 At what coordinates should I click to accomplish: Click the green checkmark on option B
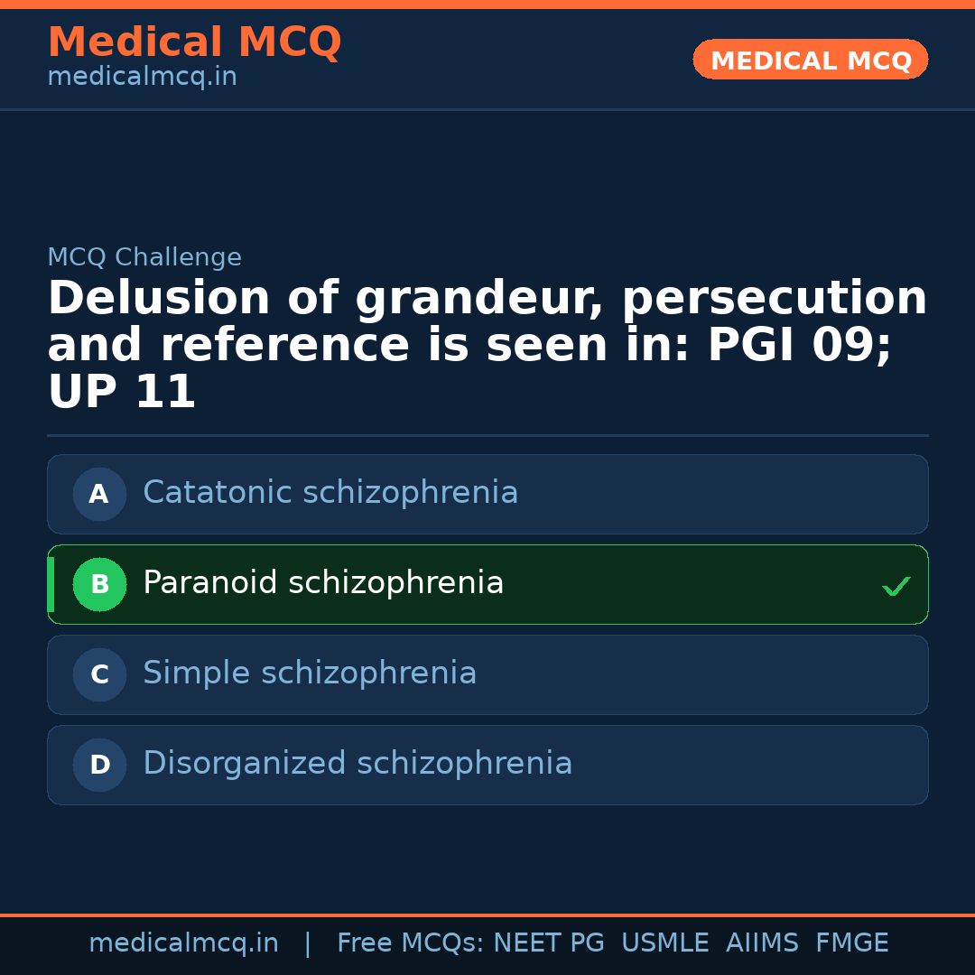coord(896,587)
